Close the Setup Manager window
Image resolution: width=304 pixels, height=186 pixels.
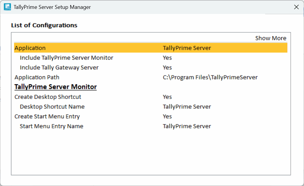point(296,7)
